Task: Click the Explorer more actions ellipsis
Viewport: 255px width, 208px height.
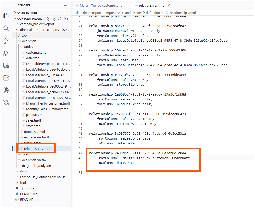Action: pyautogui.click(x=65, y=5)
